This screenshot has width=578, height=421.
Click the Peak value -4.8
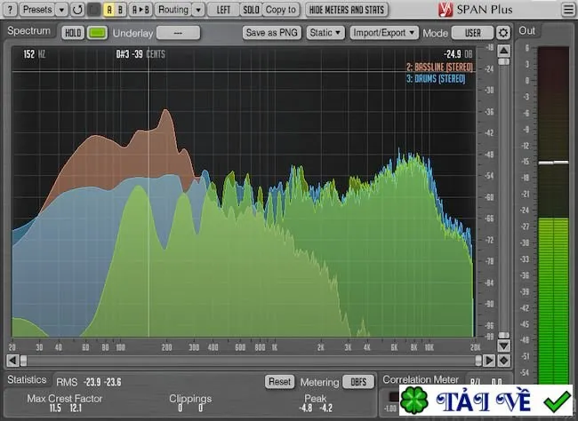306,408
